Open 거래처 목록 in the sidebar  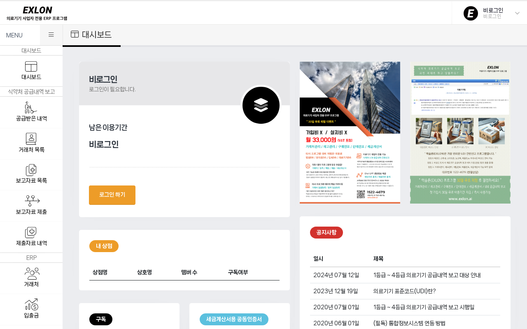pyautogui.click(x=31, y=144)
